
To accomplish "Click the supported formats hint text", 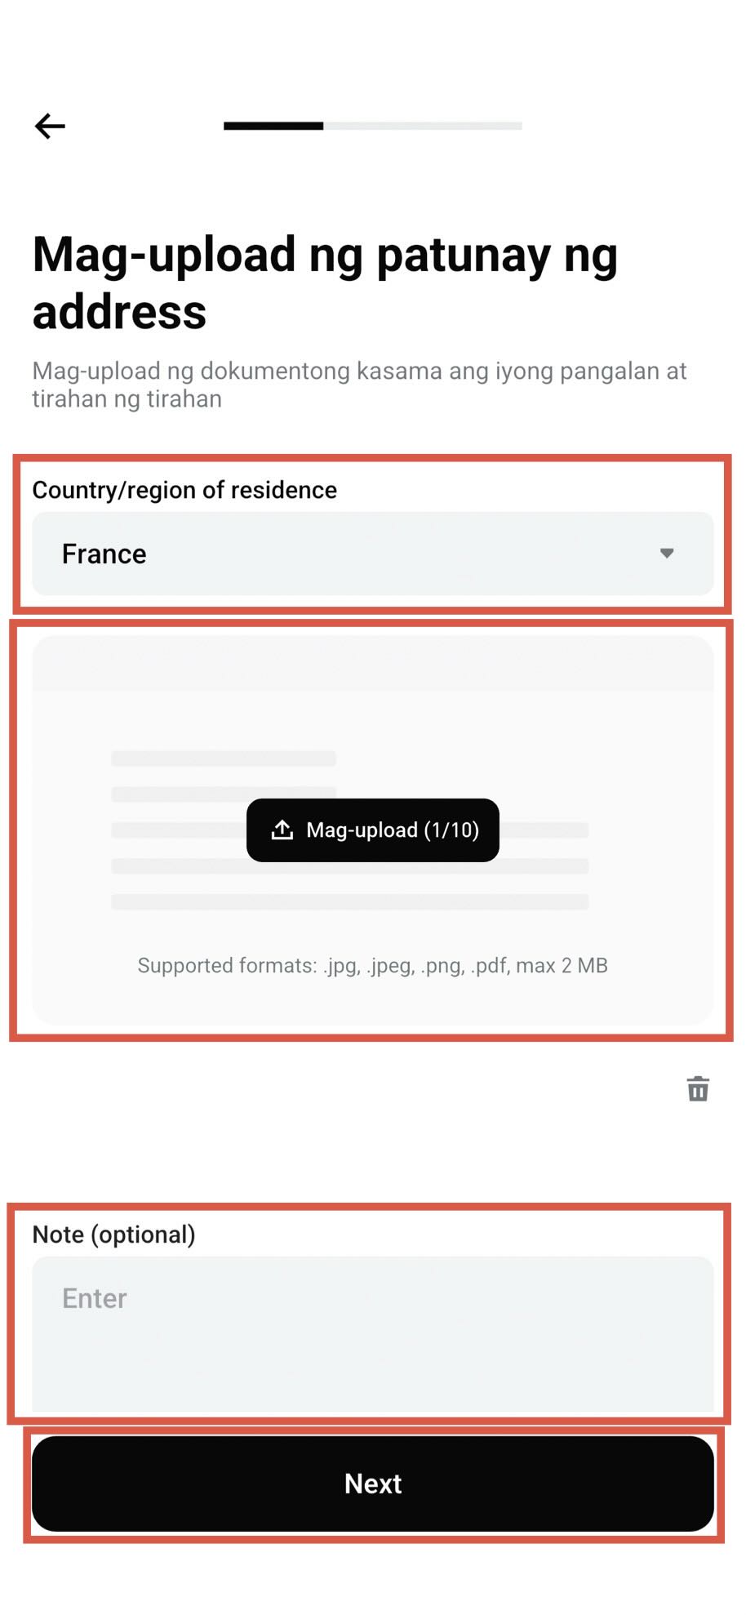I will click(x=372, y=965).
